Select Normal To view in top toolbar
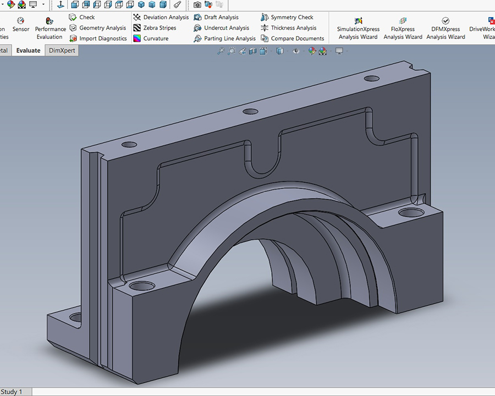 click(61, 4)
